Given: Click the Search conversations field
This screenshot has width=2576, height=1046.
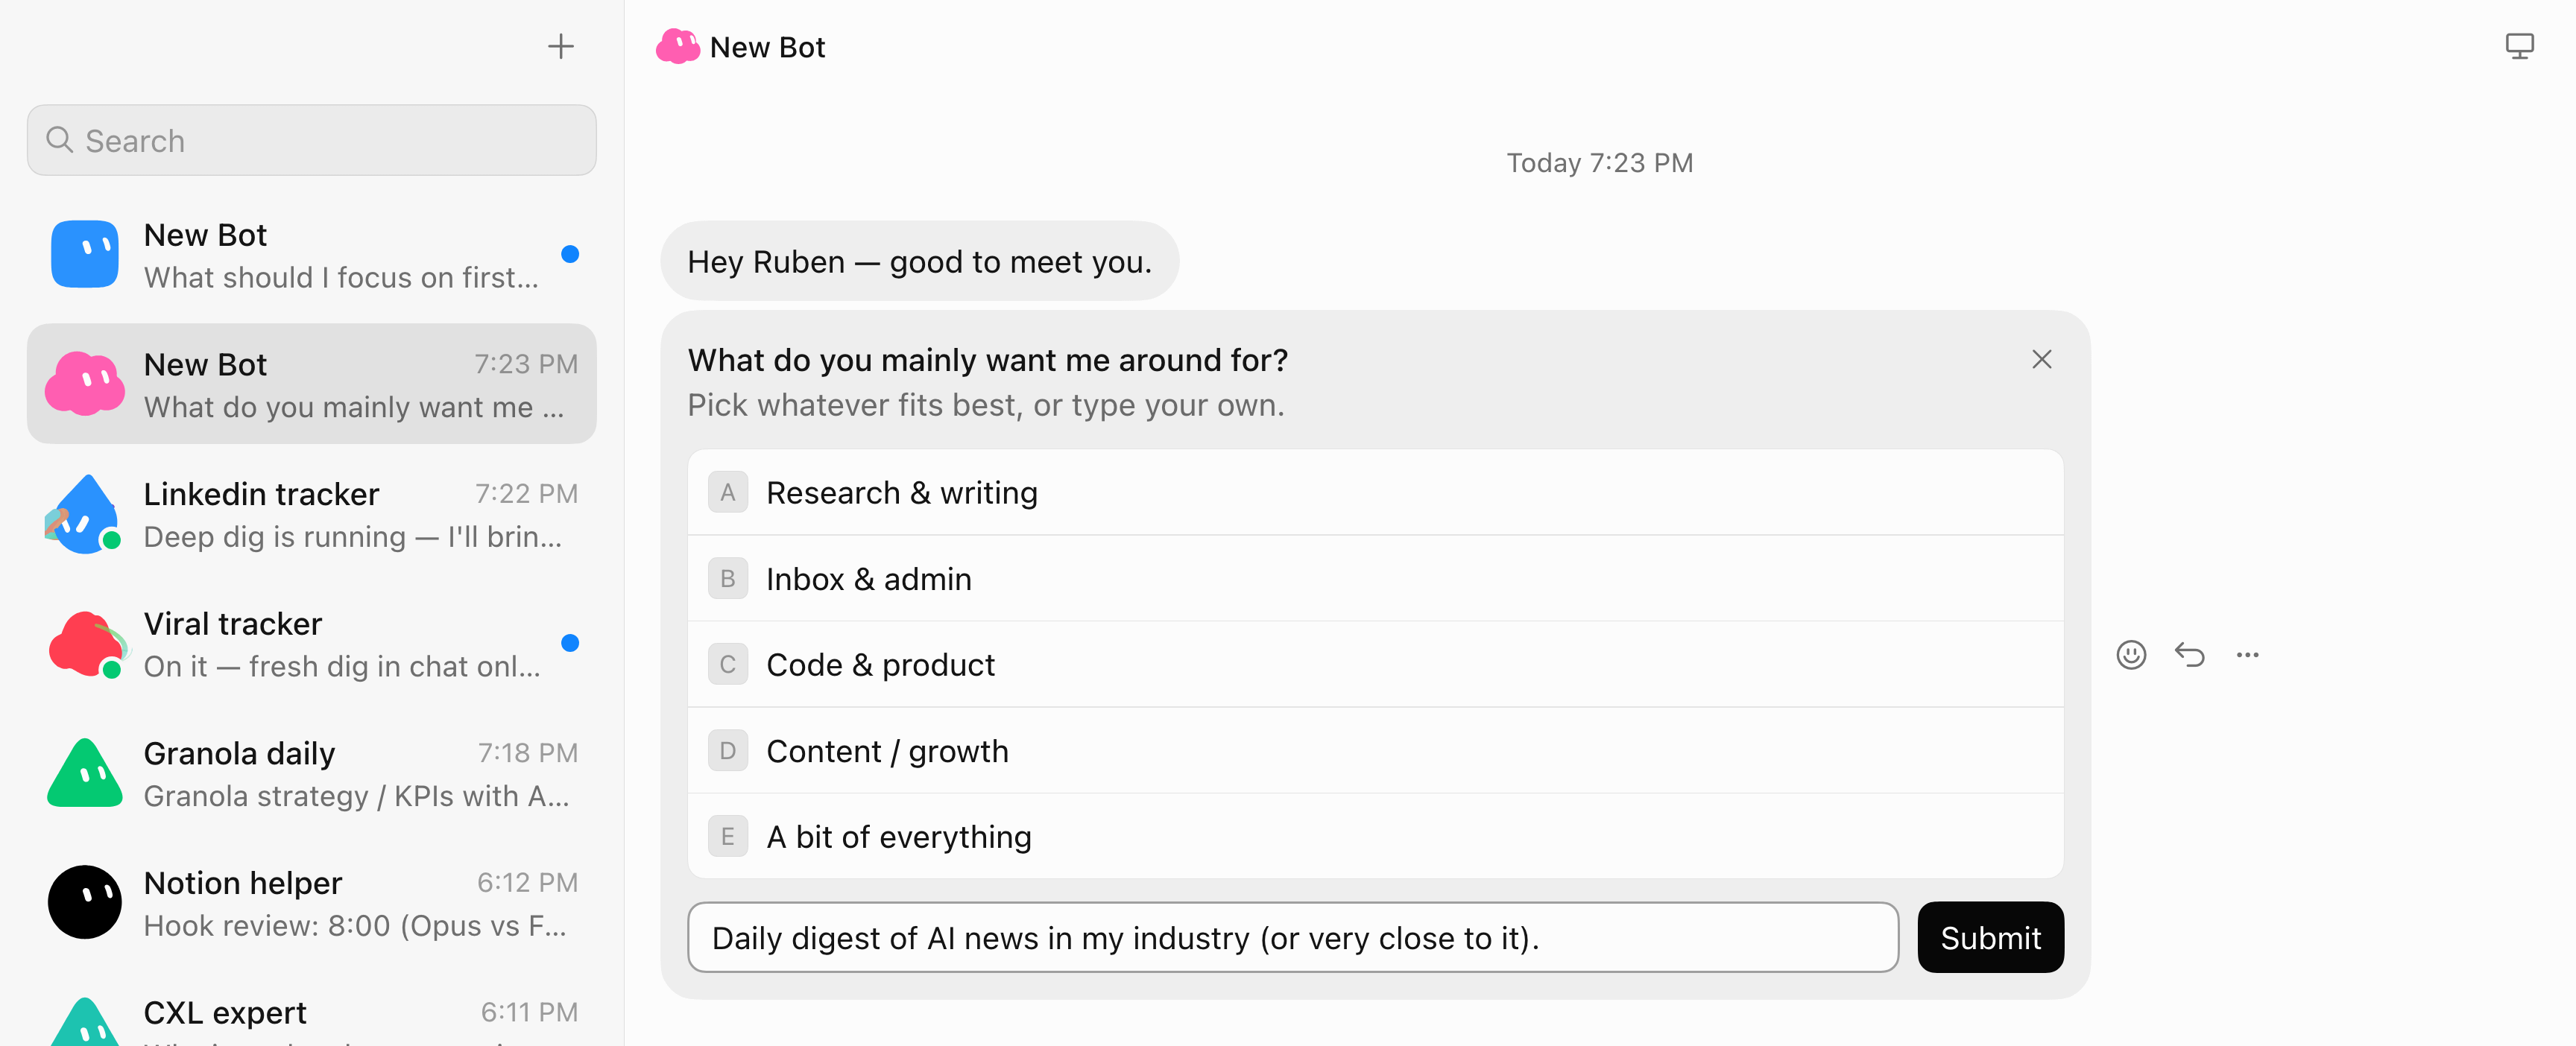Looking at the screenshot, I should tap(312, 140).
